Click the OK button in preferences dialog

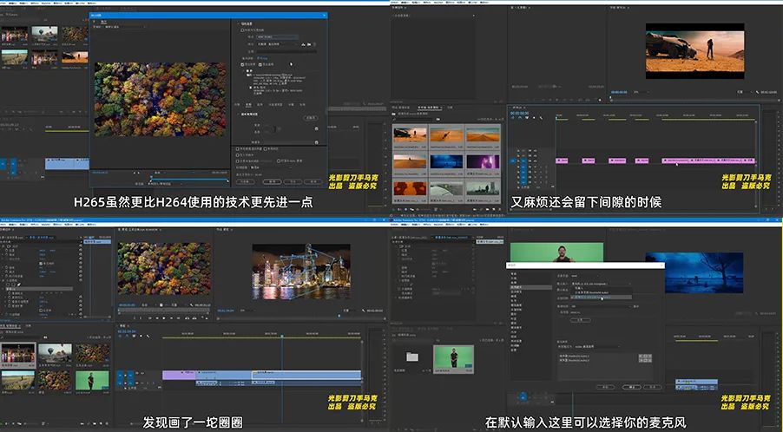pos(630,386)
